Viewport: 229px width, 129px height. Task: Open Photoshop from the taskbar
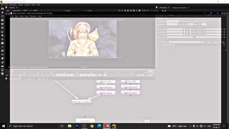point(77,126)
